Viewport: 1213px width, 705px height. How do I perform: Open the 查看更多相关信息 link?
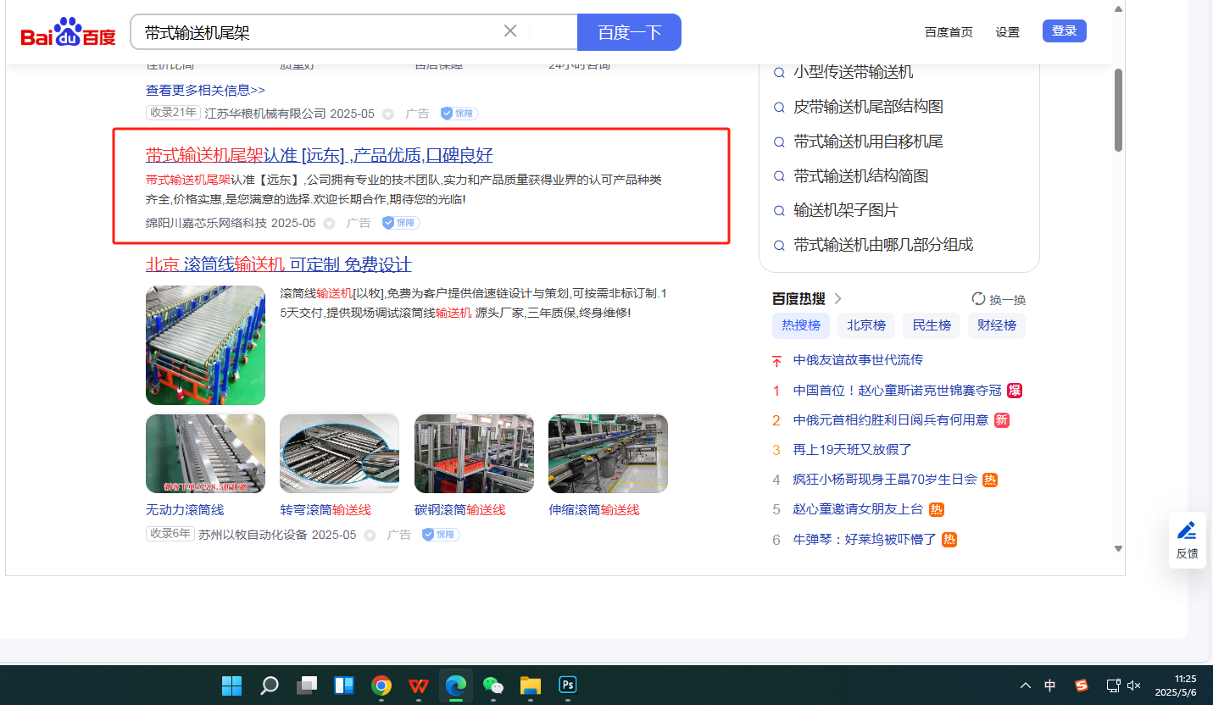(205, 90)
